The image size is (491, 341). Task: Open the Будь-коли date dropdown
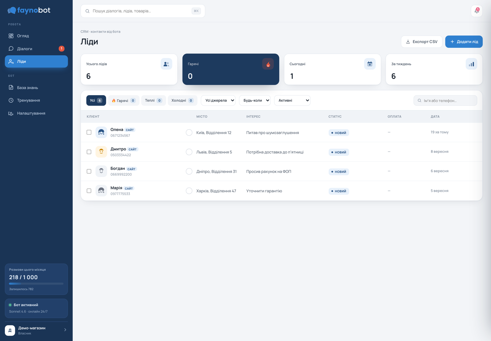(x=255, y=100)
